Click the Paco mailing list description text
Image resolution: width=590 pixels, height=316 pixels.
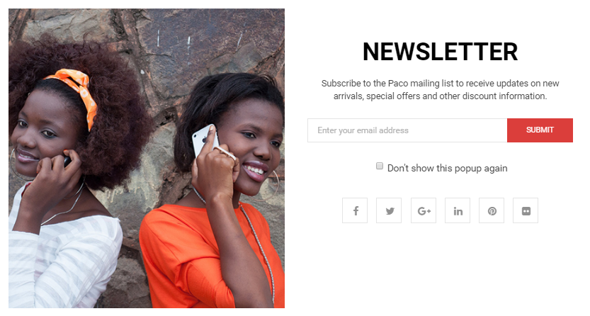click(x=440, y=89)
